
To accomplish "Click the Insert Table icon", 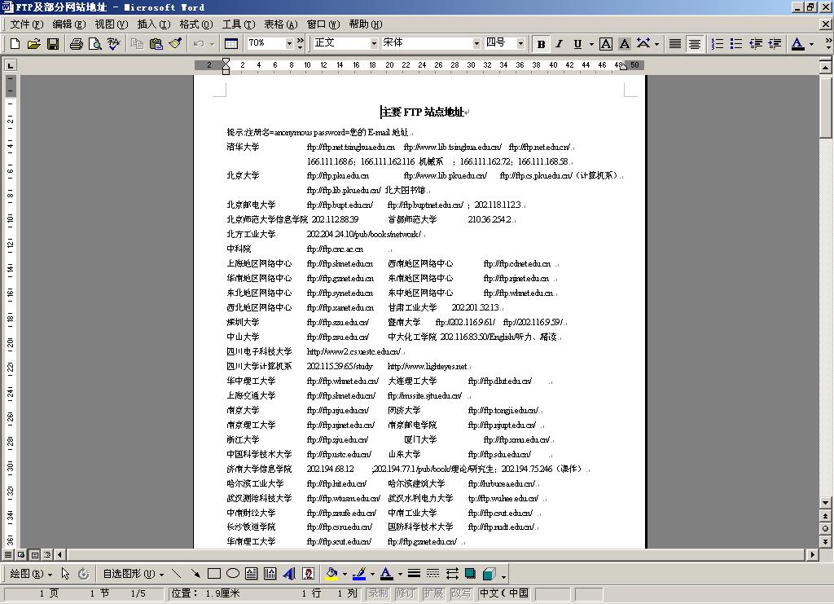I will click(231, 44).
